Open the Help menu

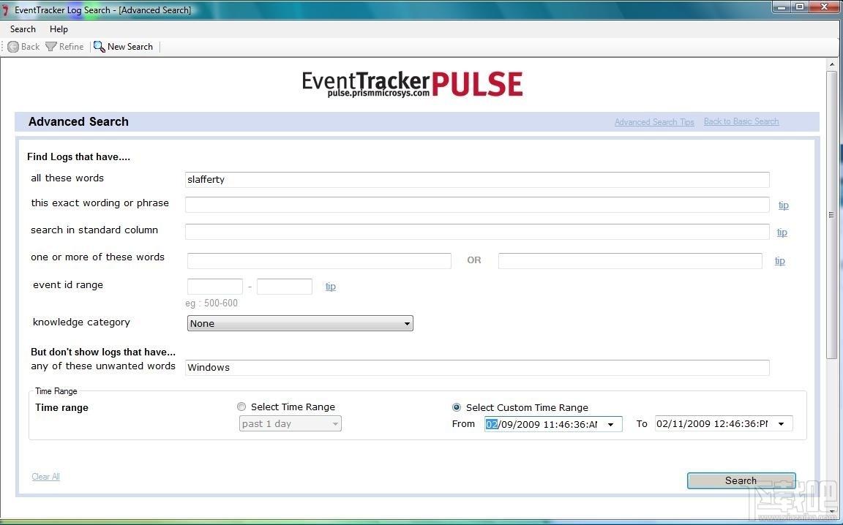pyautogui.click(x=59, y=29)
